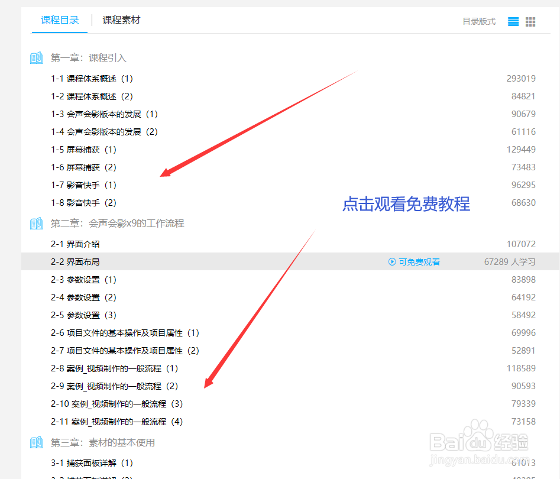
Task: Click view count 129449
Action: (x=521, y=150)
